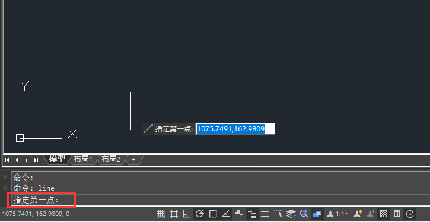Click dynamic input coordinate field 1075.7491,162.9809

tap(235, 128)
